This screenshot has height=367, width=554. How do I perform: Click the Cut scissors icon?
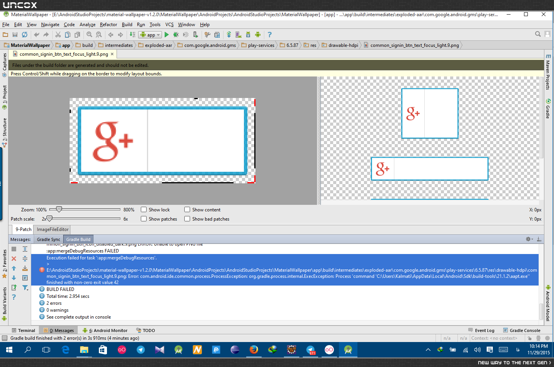(58, 35)
